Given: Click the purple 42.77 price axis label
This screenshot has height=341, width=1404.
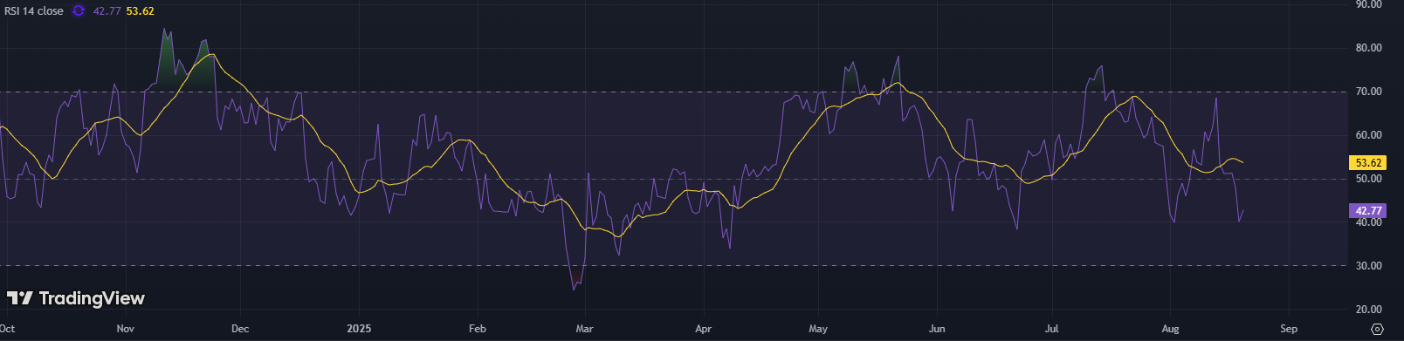Looking at the screenshot, I should [1367, 211].
